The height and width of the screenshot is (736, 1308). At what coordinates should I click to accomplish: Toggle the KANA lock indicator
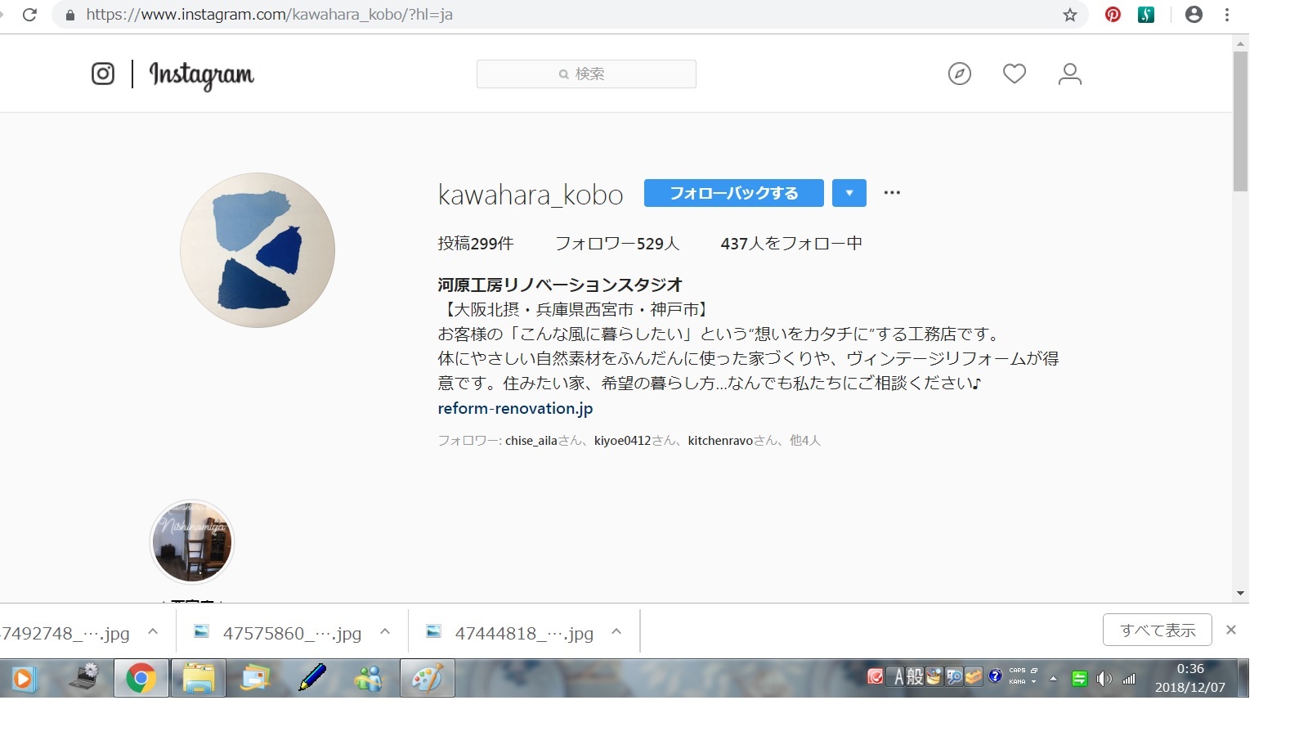(x=1017, y=682)
